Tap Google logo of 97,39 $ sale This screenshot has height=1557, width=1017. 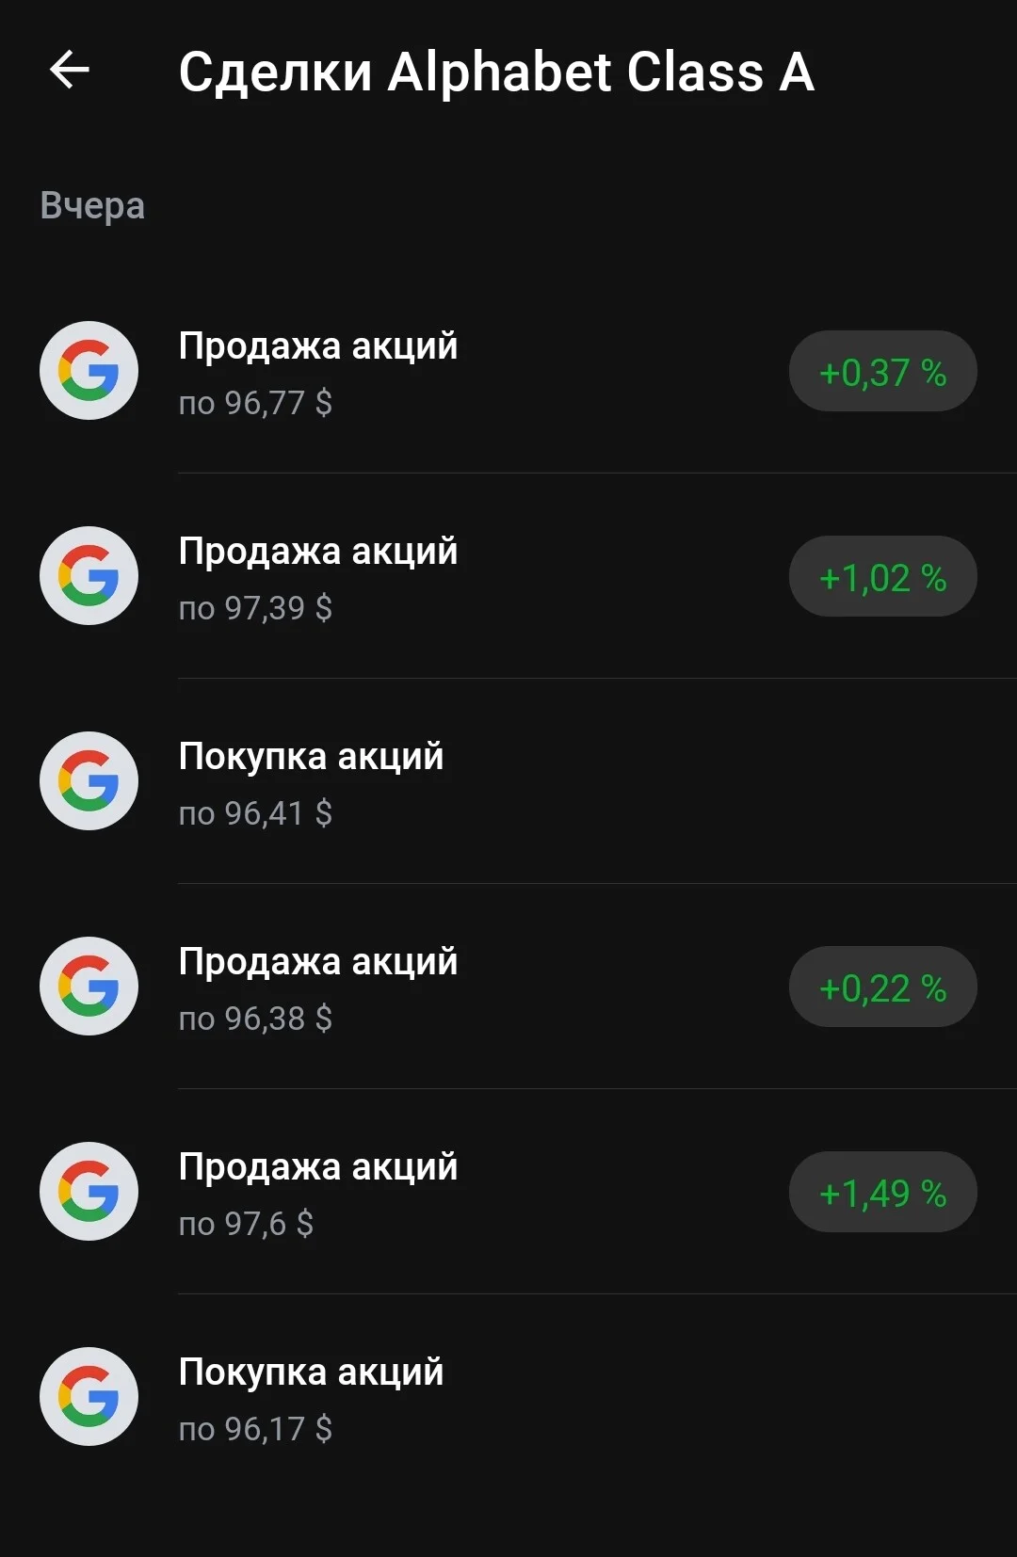point(89,576)
